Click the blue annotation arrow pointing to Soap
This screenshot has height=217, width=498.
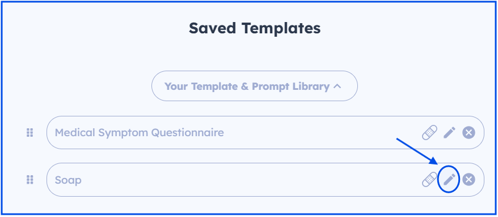pos(417,151)
